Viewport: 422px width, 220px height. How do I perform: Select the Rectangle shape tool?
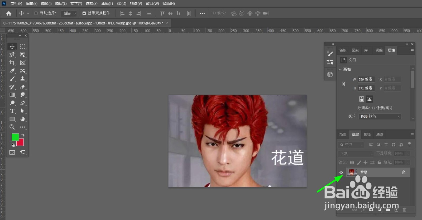[x=12, y=119]
